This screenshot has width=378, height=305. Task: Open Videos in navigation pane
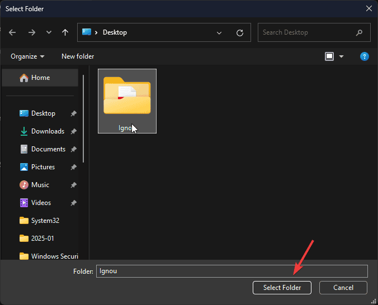[x=41, y=203]
